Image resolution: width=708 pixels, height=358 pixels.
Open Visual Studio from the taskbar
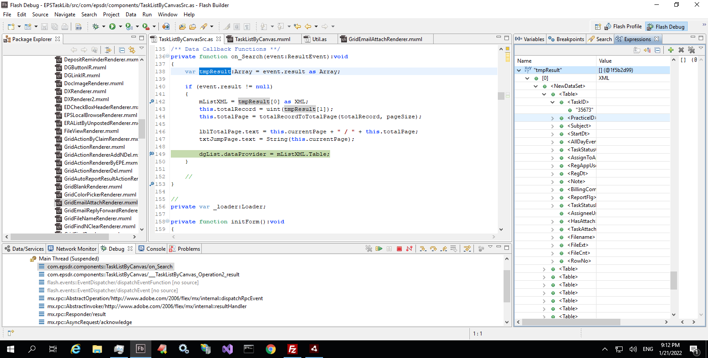[227, 349]
